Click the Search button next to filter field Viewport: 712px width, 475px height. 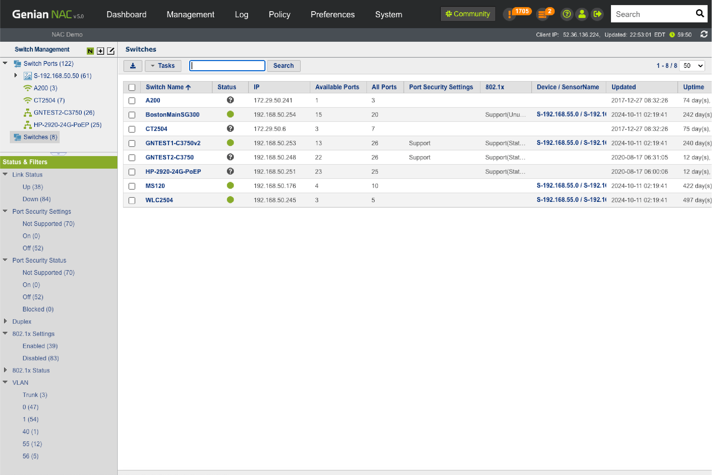283,66
